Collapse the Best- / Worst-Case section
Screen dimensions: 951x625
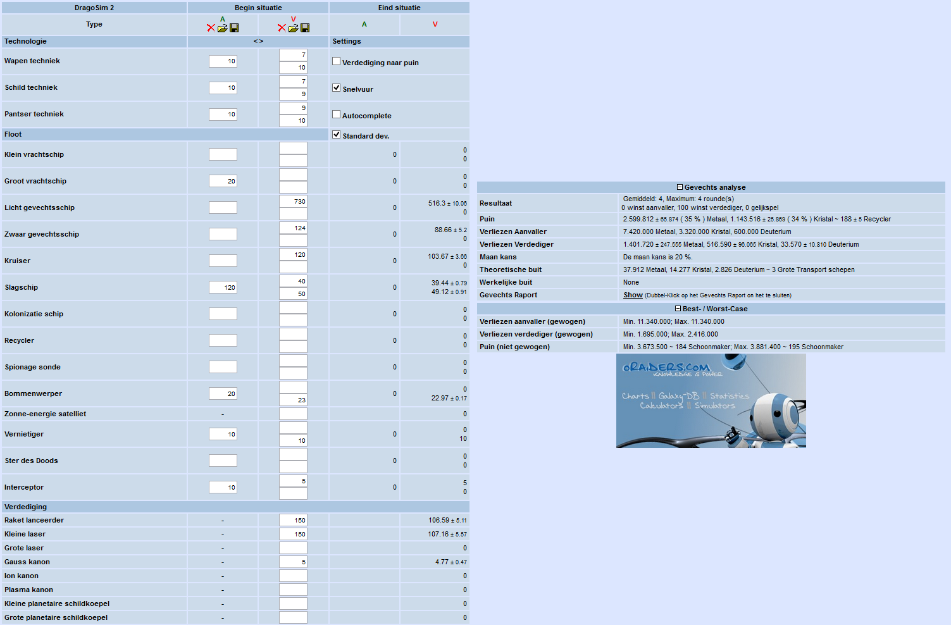678,309
